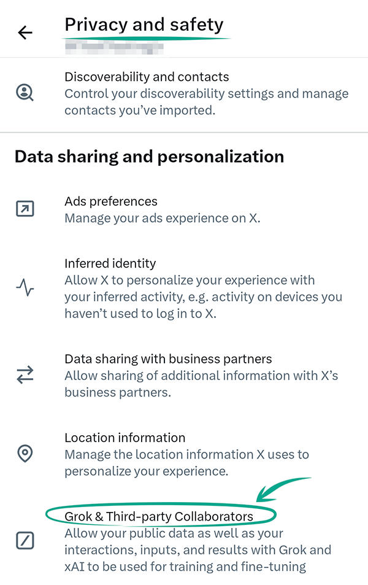
Task: Click 'Manage your ads experience on X' text
Action: [163, 218]
